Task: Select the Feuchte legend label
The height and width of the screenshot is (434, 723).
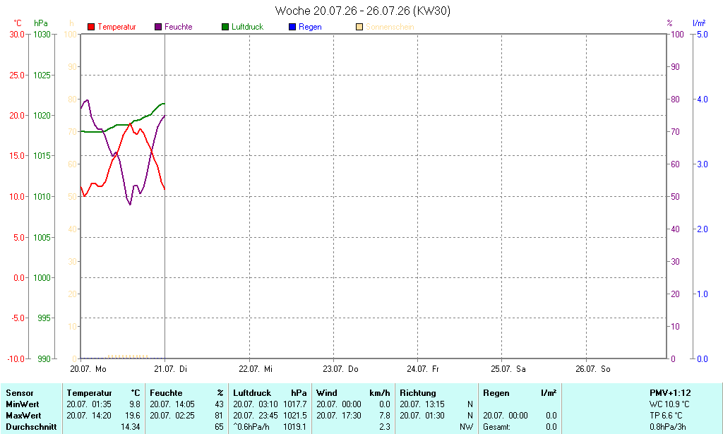Action: click(x=179, y=27)
